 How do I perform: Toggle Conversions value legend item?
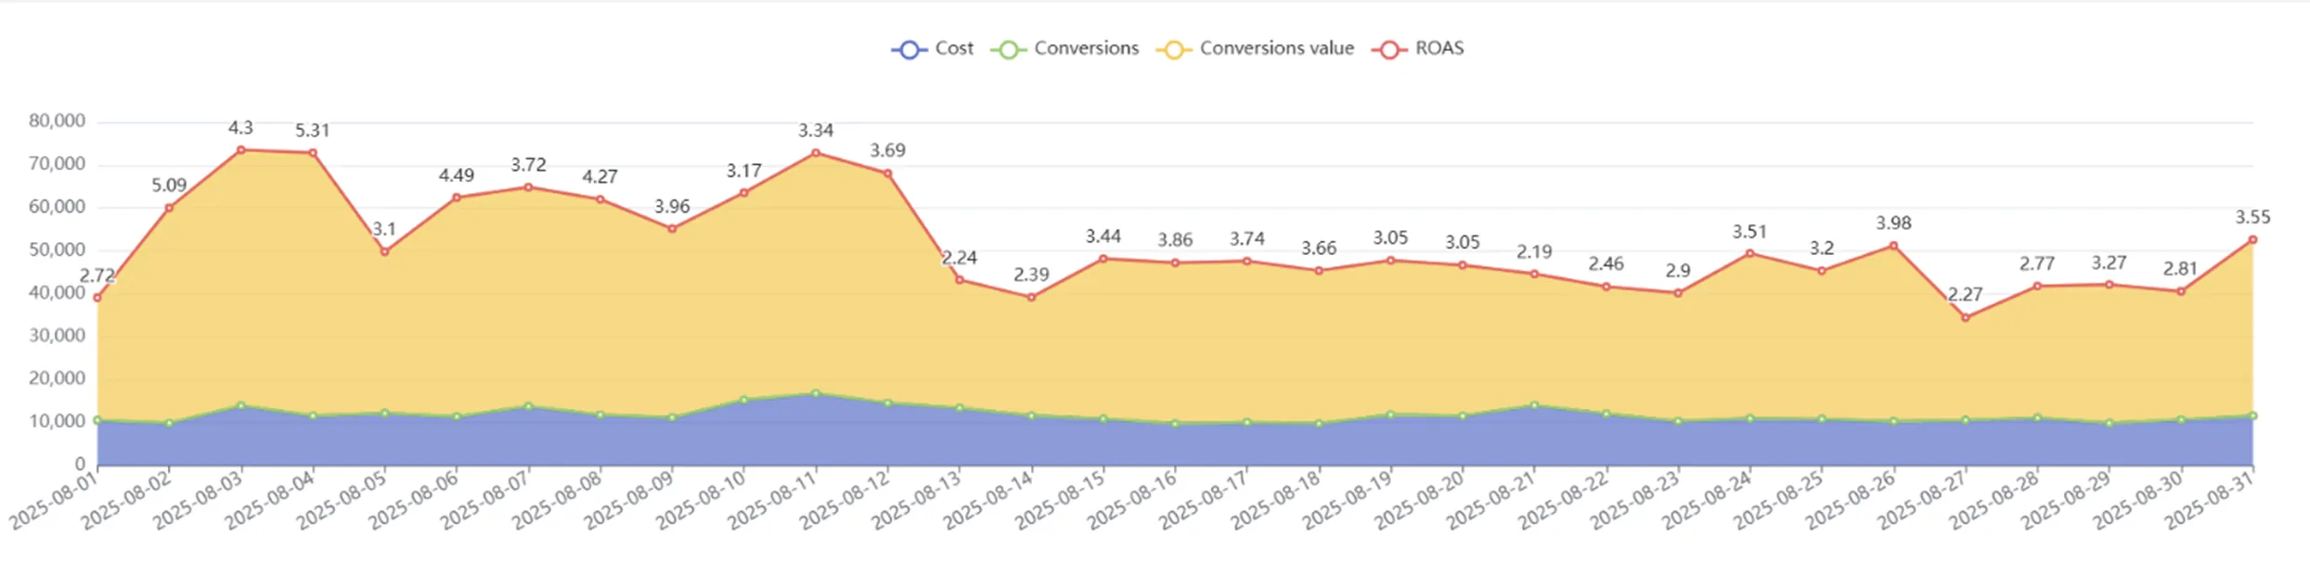coord(1255,49)
